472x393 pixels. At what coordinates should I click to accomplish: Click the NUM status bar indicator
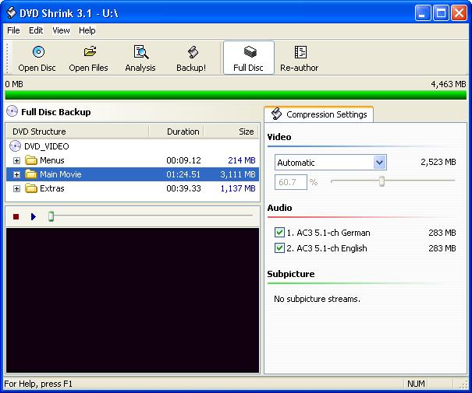pyautogui.click(x=416, y=384)
